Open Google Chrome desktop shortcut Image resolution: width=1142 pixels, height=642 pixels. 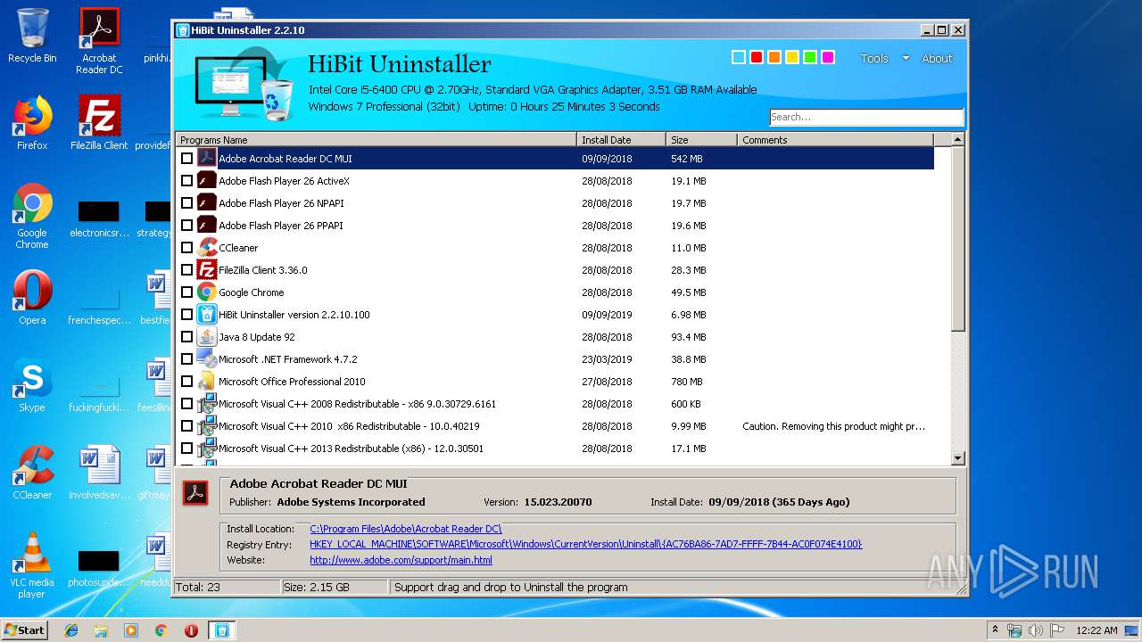point(32,216)
